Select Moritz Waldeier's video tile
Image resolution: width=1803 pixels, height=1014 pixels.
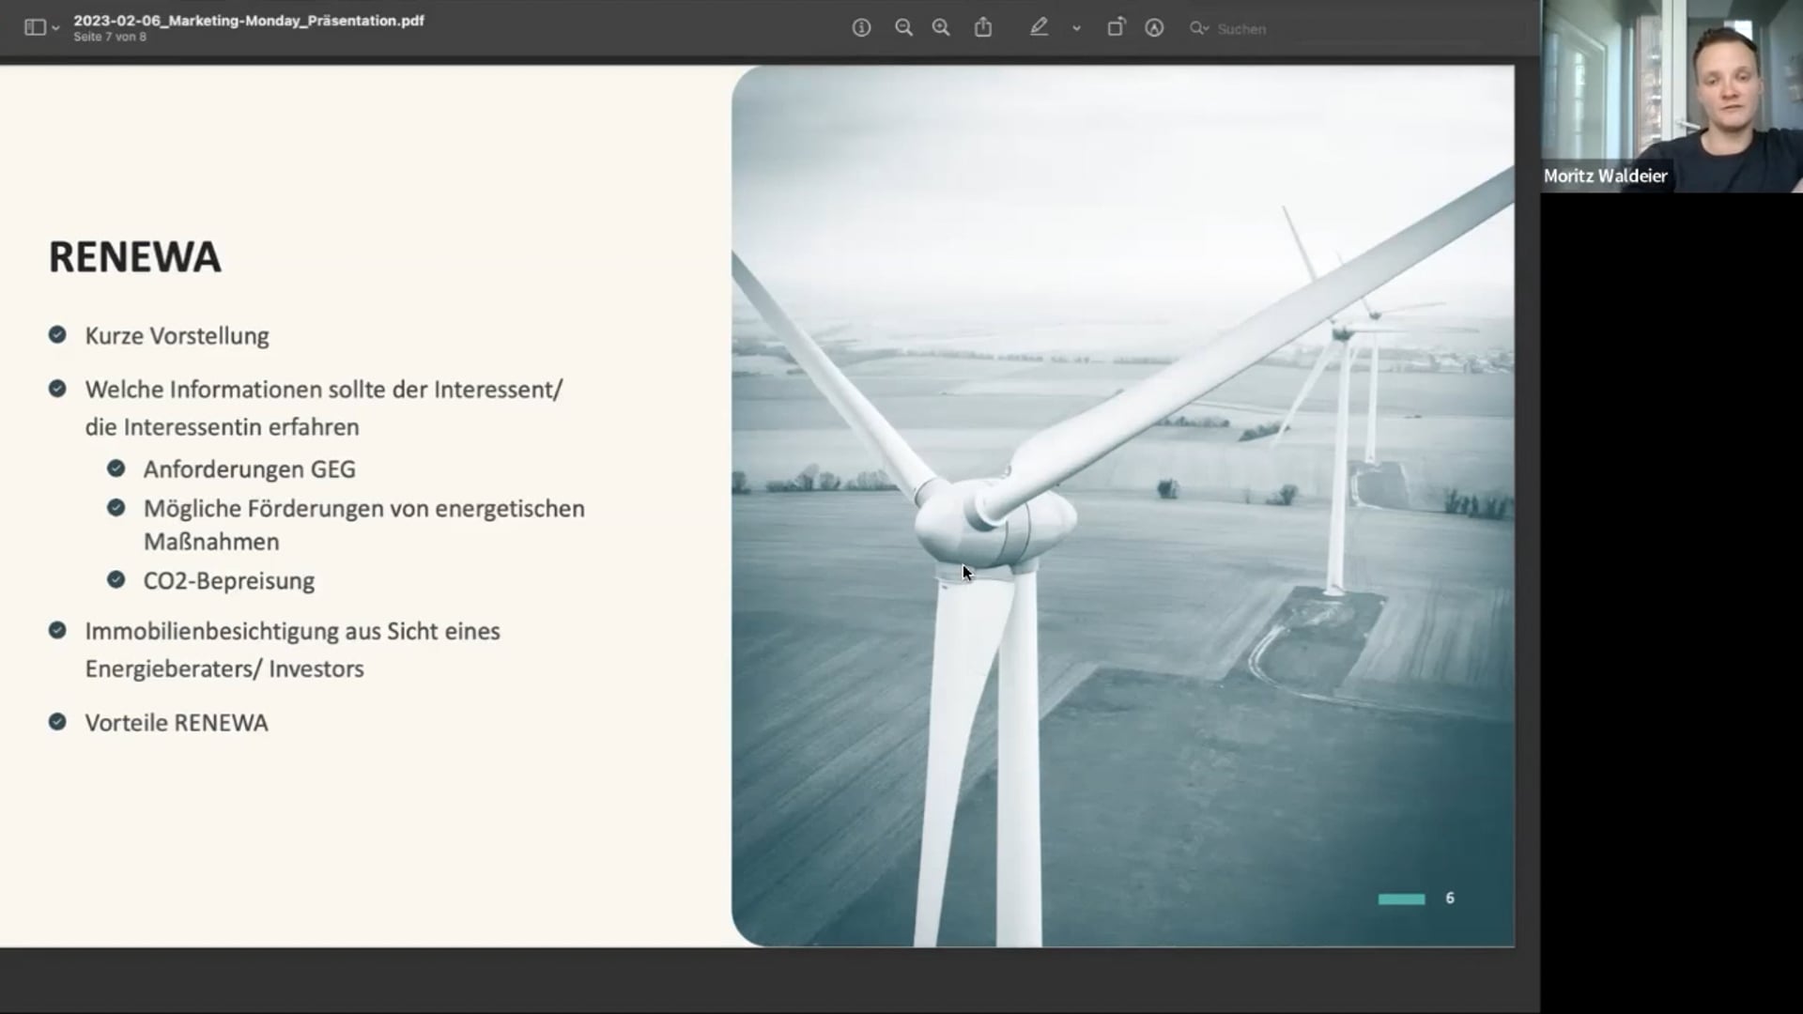coord(1672,96)
